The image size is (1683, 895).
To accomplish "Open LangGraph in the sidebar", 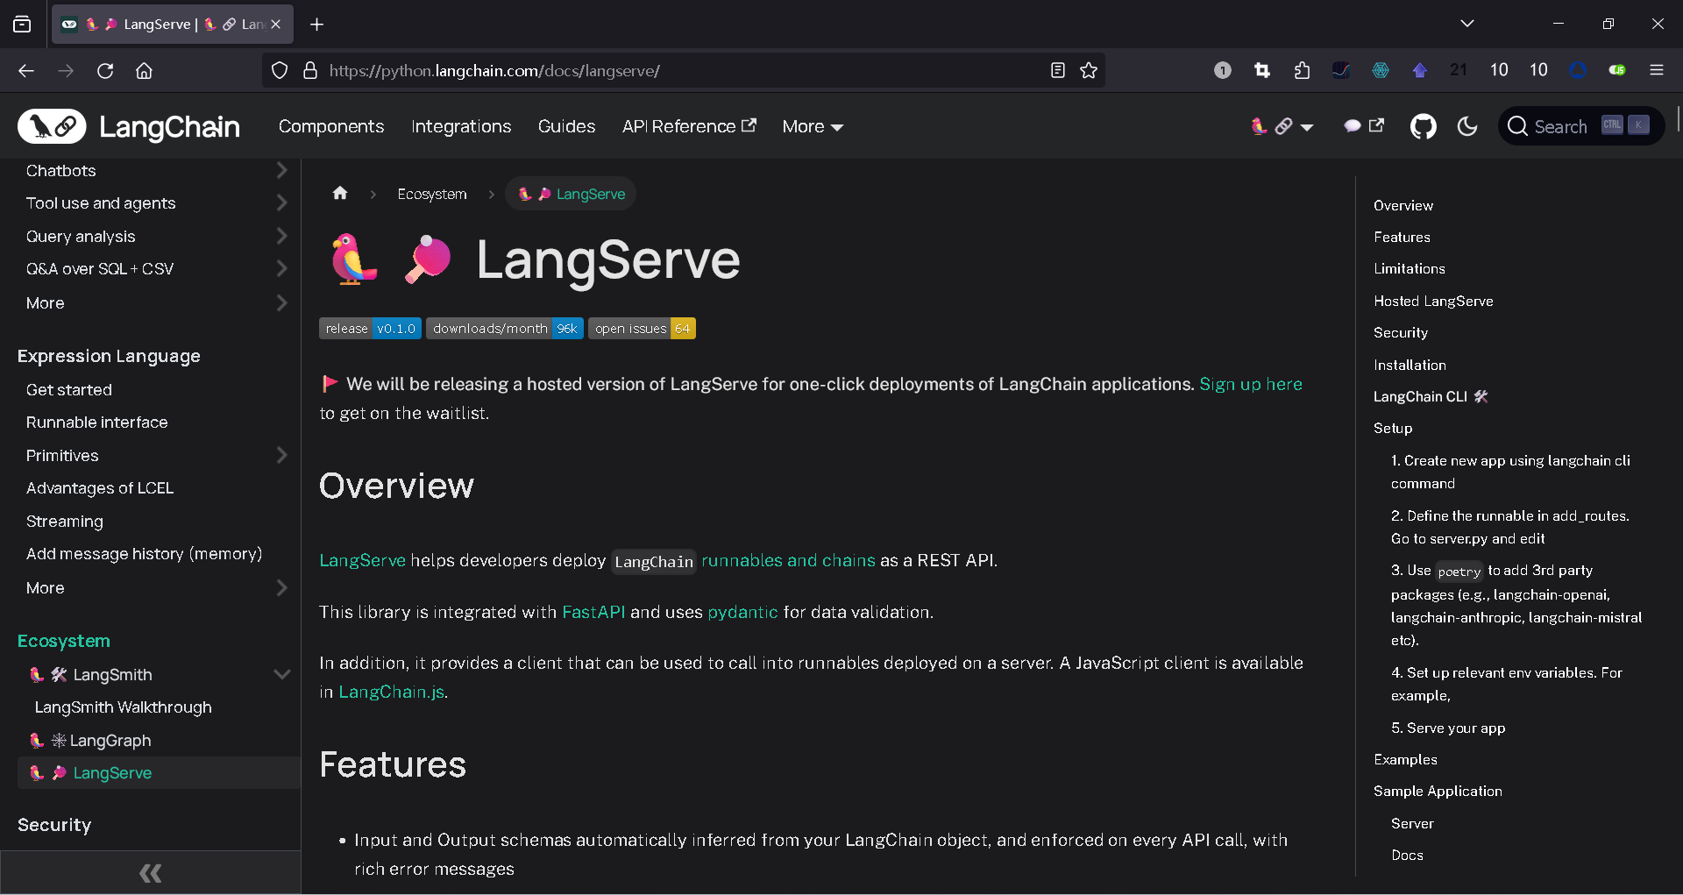I will [90, 741].
